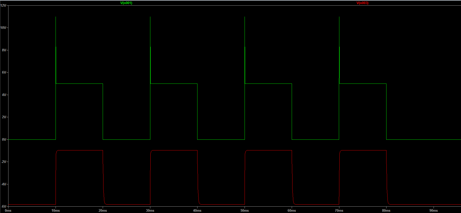Click the 10ms time axis label
The image size is (461, 213).
click(x=56, y=211)
